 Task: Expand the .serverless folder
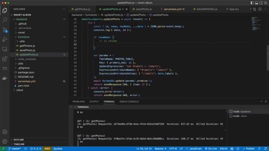pyautogui.click(x=39, y=28)
